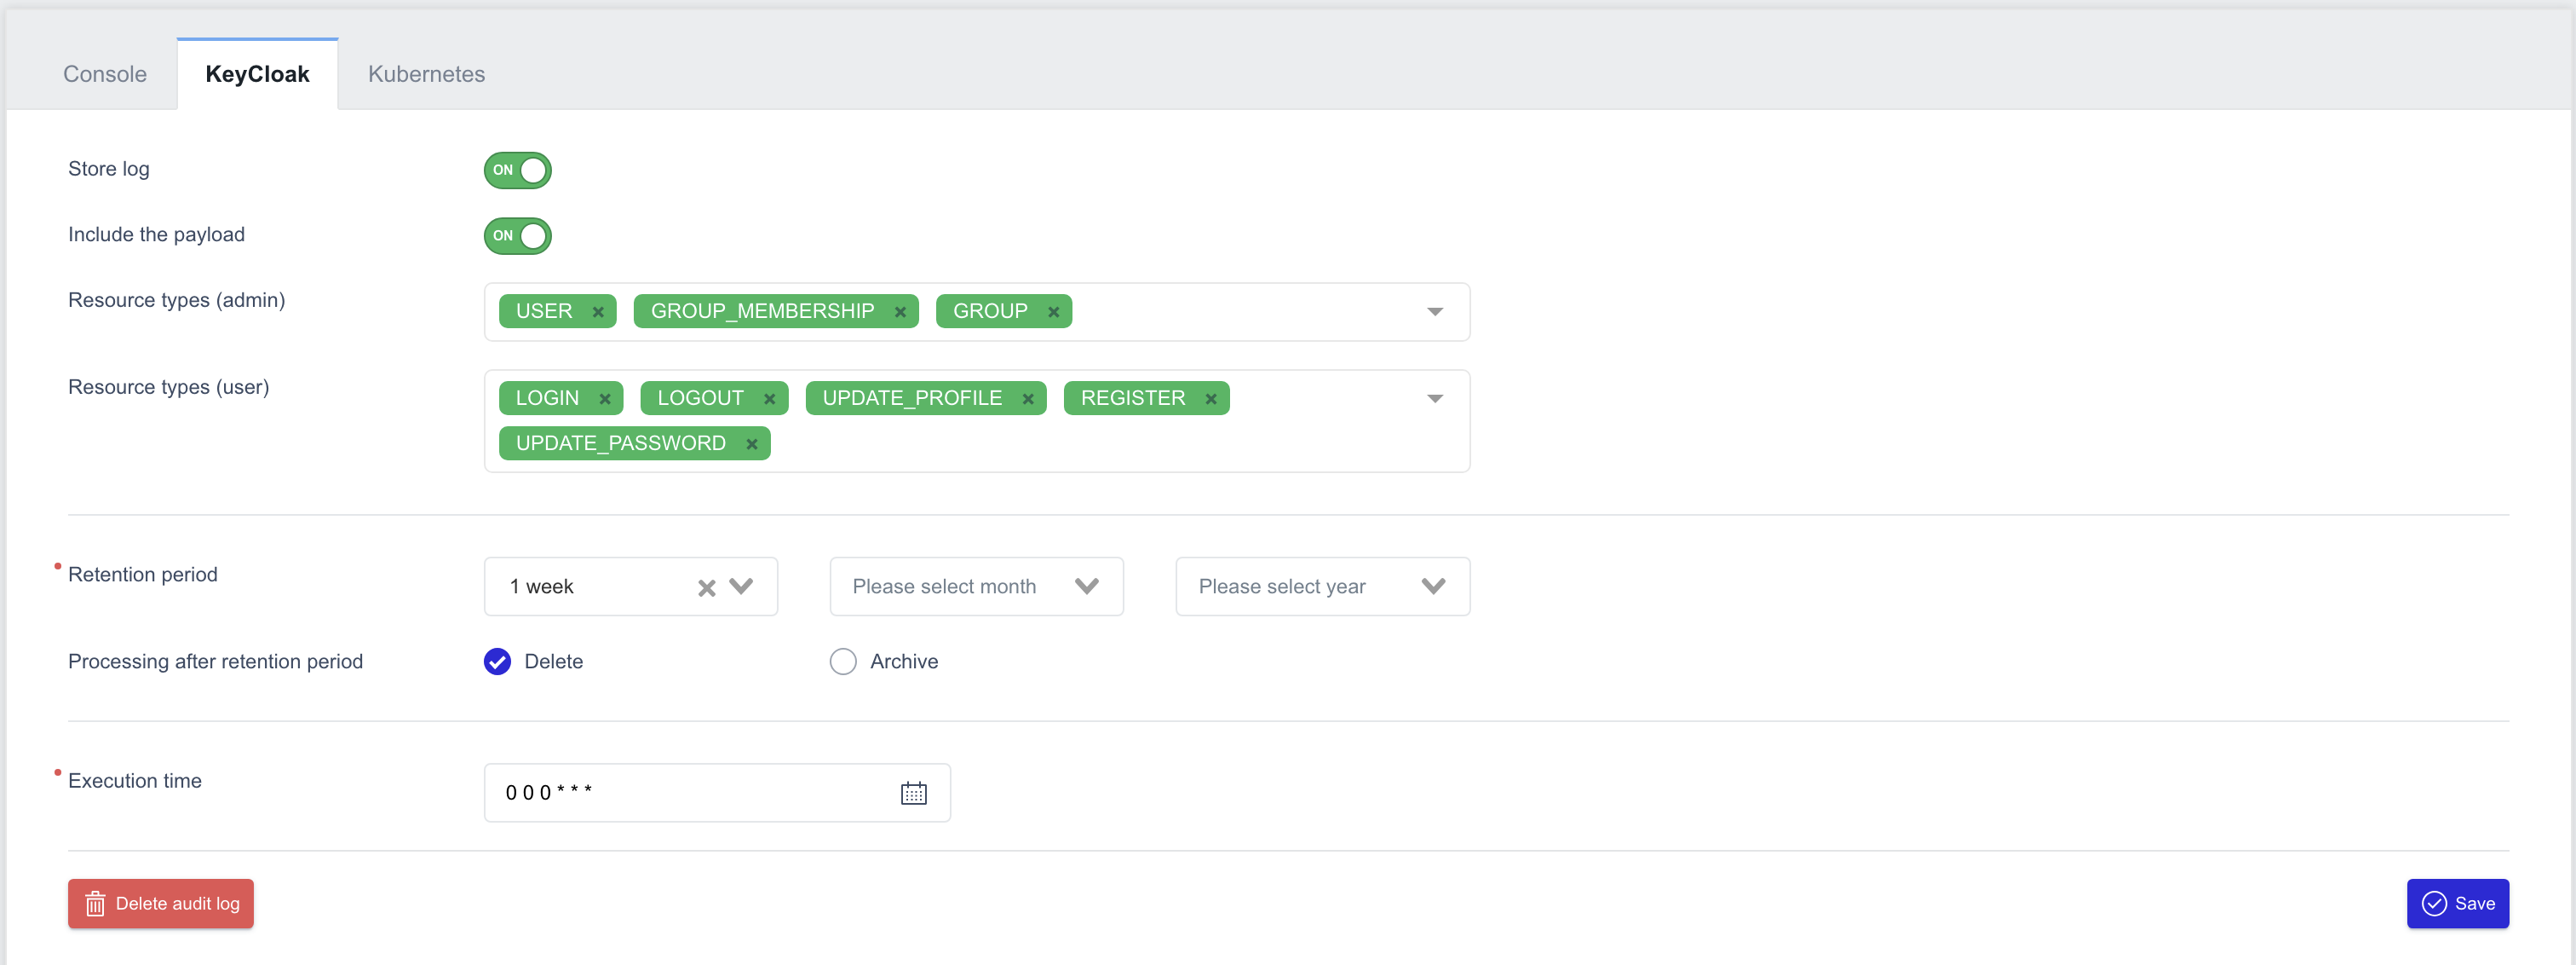This screenshot has height=965, width=2576.
Task: Select the Delete radio option
Action: (497, 662)
